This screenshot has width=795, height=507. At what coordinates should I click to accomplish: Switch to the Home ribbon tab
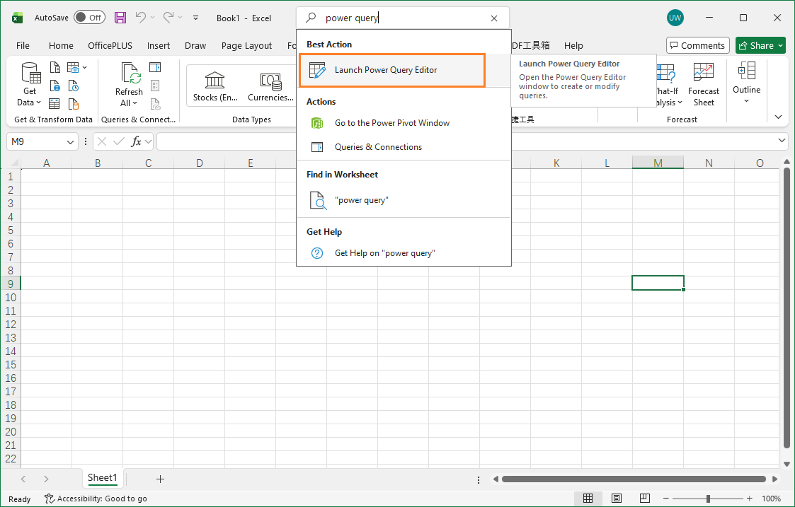(x=61, y=45)
